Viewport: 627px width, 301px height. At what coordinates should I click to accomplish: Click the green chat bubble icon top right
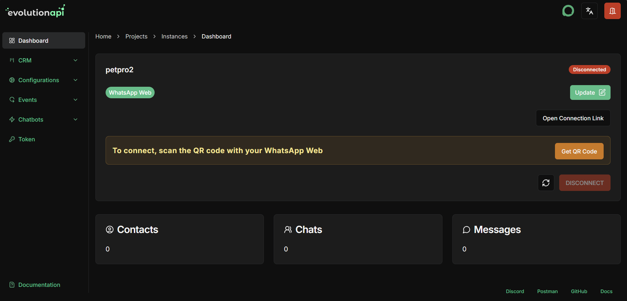click(568, 11)
